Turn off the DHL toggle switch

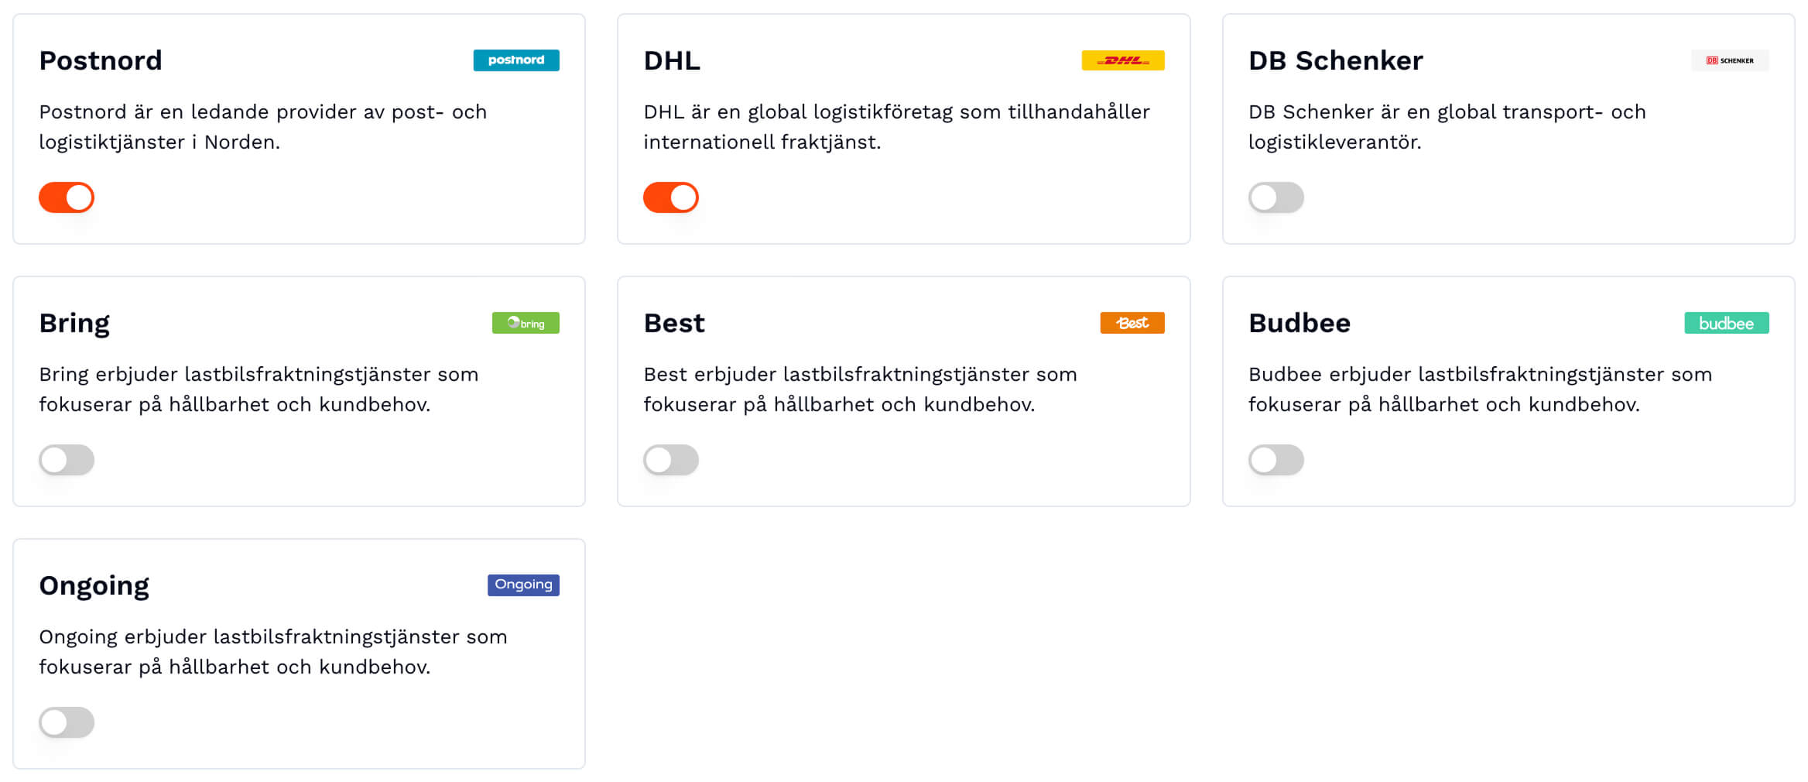pyautogui.click(x=671, y=197)
